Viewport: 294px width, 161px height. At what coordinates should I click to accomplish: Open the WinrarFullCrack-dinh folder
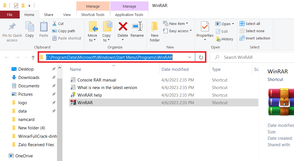tap(38, 136)
